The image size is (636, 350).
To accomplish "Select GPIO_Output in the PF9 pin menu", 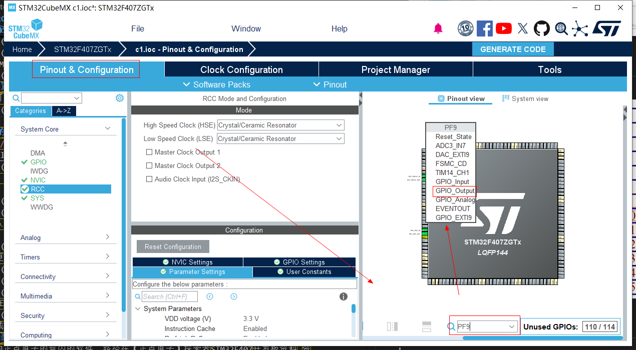I will pyautogui.click(x=455, y=190).
